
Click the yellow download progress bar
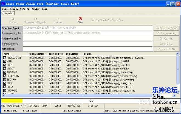coord(12,101)
